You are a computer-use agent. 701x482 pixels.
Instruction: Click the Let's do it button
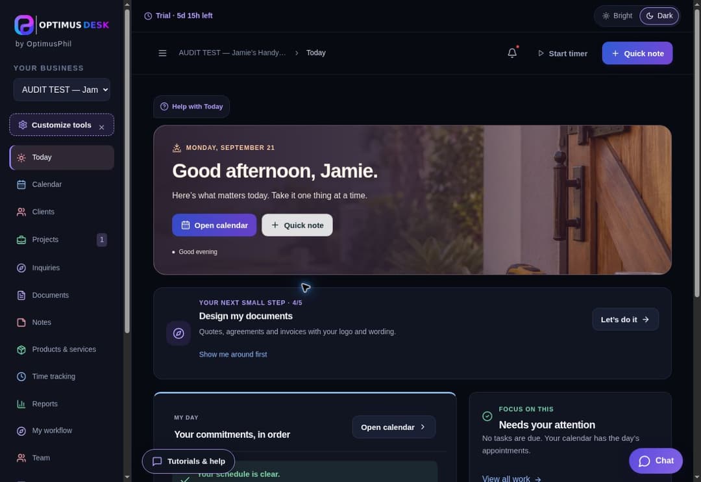625,320
